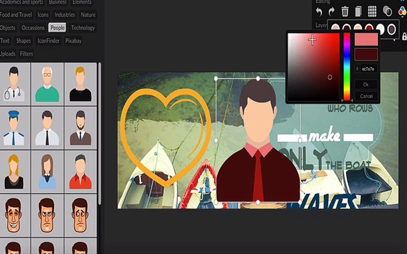The height and width of the screenshot is (254, 407).
Task: Open the opacity overlapping circles tool
Action: point(387,11)
